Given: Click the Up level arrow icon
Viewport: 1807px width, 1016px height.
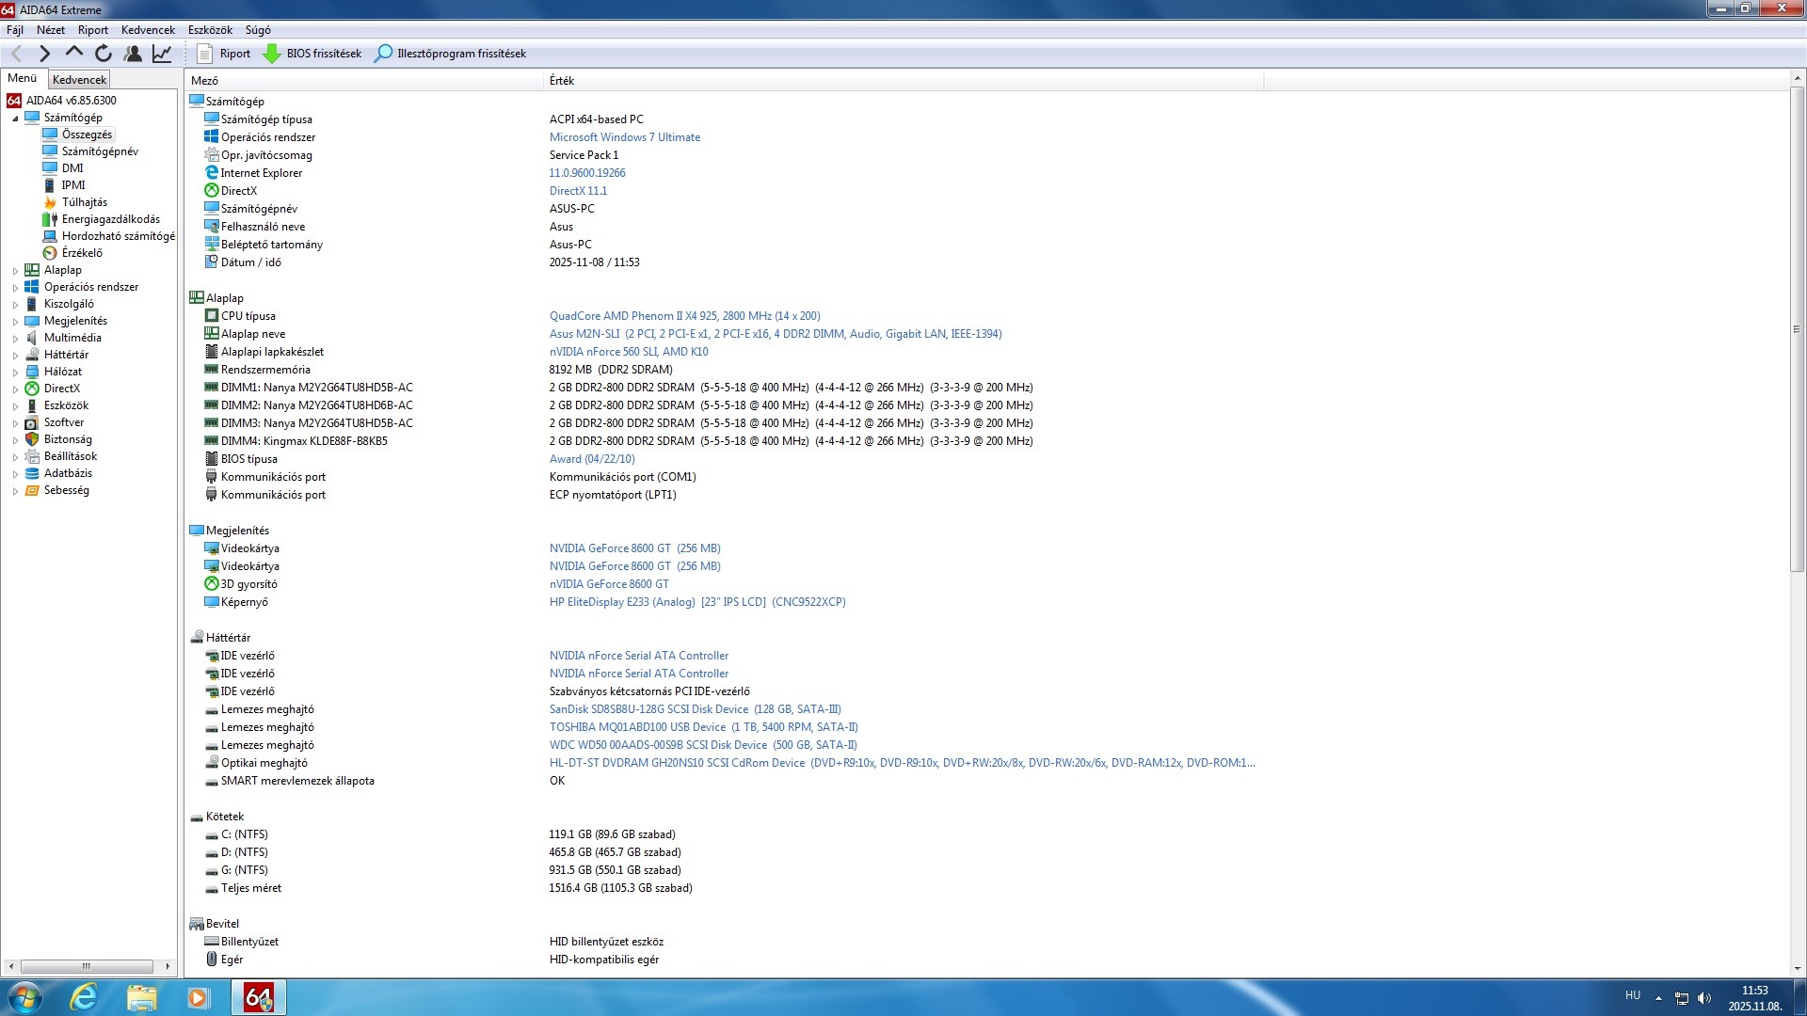Looking at the screenshot, I should click(74, 53).
